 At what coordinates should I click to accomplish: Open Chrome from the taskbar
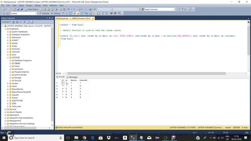coord(84,138)
